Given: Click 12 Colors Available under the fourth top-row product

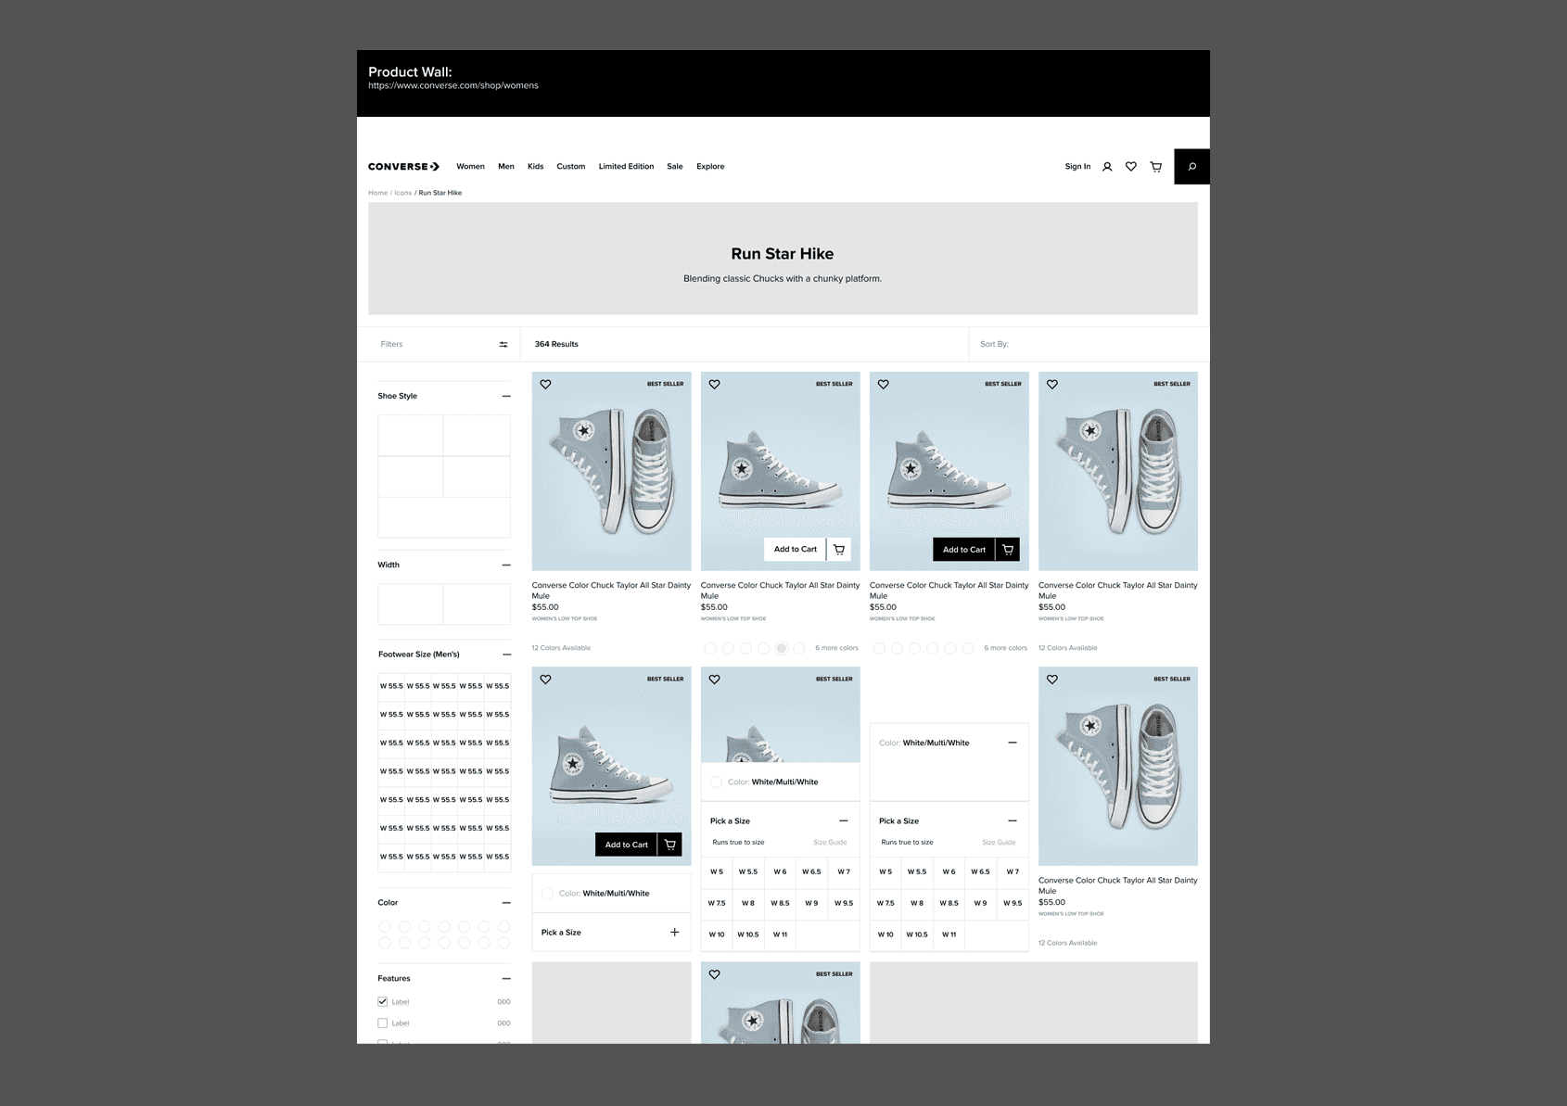Looking at the screenshot, I should (x=1067, y=648).
